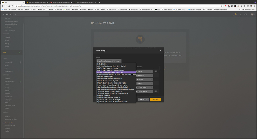Open the Chrome three-dot menu
The width and height of the screenshot is (257, 139).
pos(255,6)
